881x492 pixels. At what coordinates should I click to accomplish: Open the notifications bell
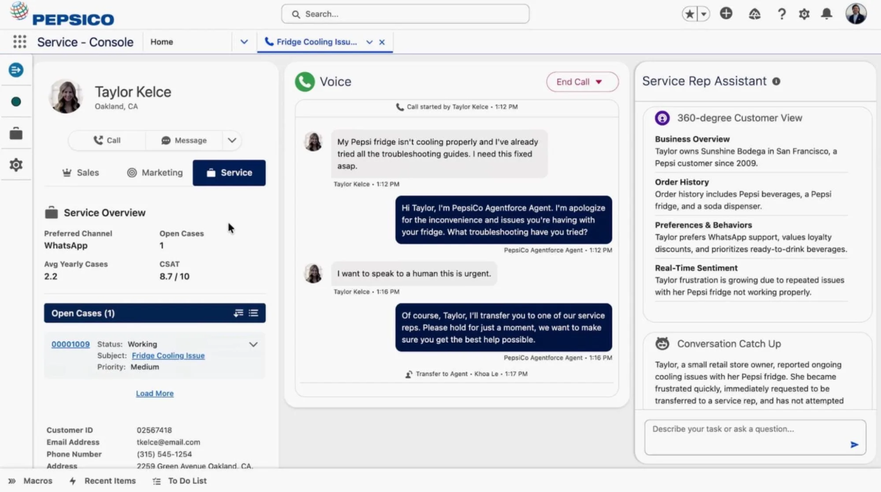click(827, 14)
